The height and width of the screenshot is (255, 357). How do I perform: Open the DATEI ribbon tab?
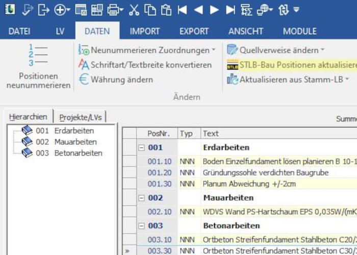19,31
